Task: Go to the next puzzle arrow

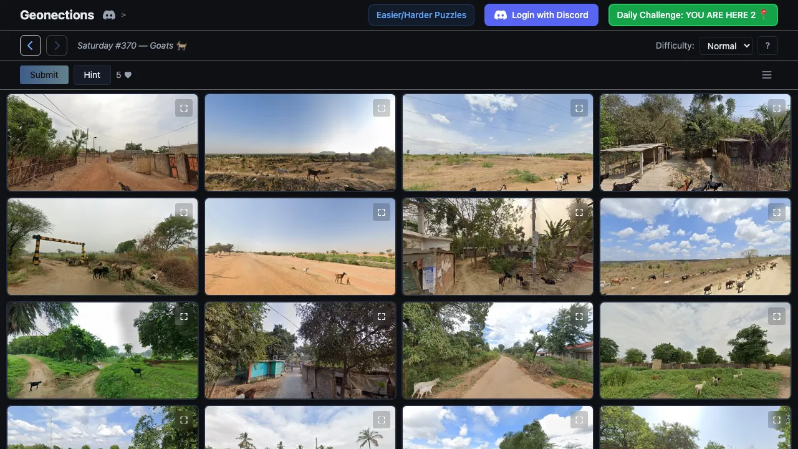Action: (57, 46)
